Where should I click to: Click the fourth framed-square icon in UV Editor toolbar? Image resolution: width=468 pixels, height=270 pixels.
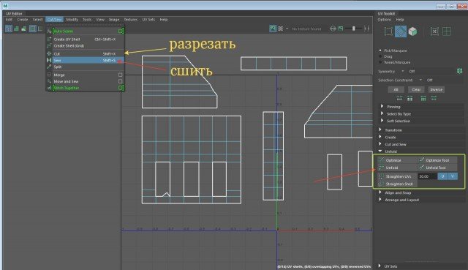(32, 29)
